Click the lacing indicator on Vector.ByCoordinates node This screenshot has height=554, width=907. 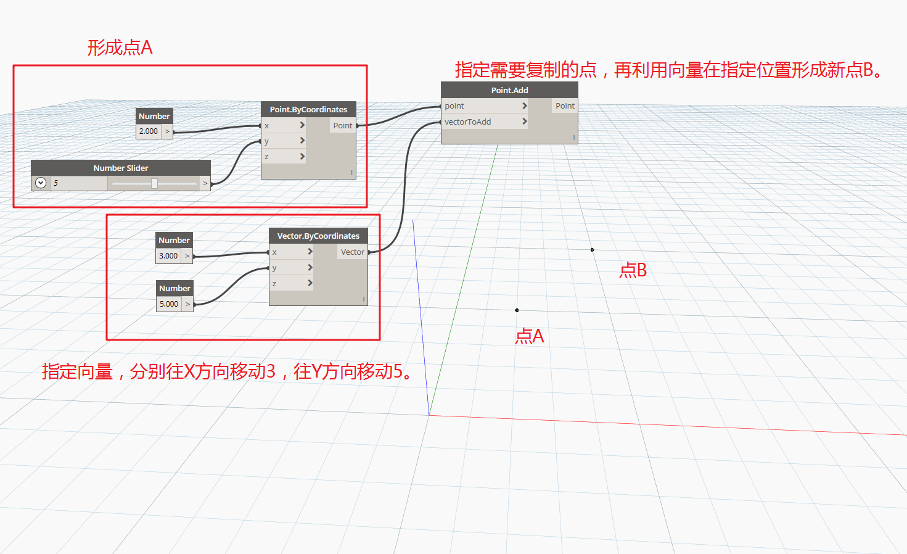pyautogui.click(x=364, y=299)
